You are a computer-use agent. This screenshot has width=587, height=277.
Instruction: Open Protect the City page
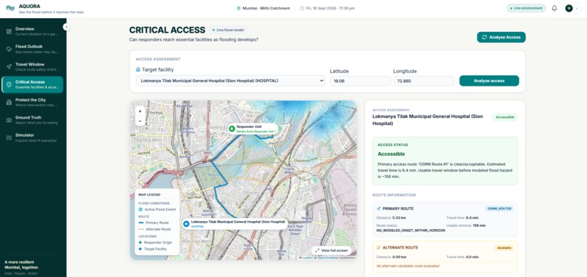click(32, 103)
